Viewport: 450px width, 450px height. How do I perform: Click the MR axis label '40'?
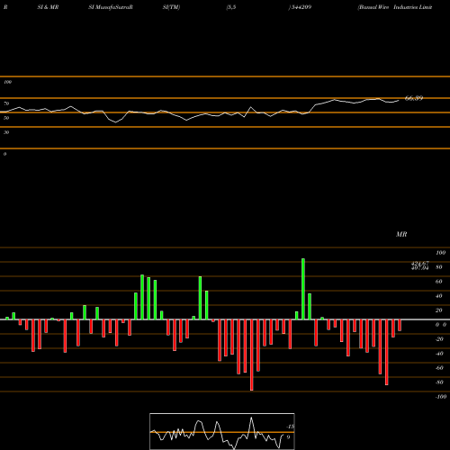pyautogui.click(x=439, y=296)
